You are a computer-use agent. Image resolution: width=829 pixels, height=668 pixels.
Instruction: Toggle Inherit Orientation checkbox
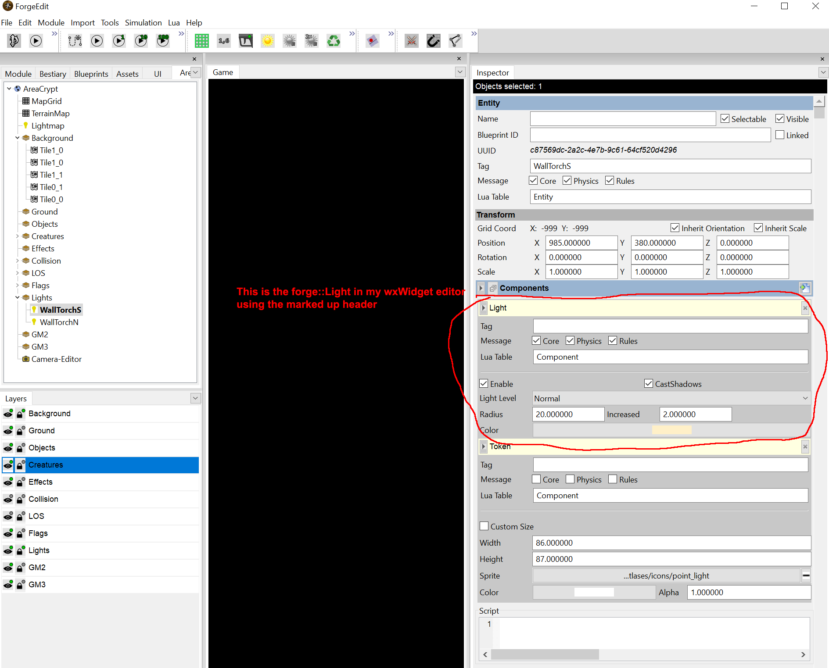pos(675,228)
